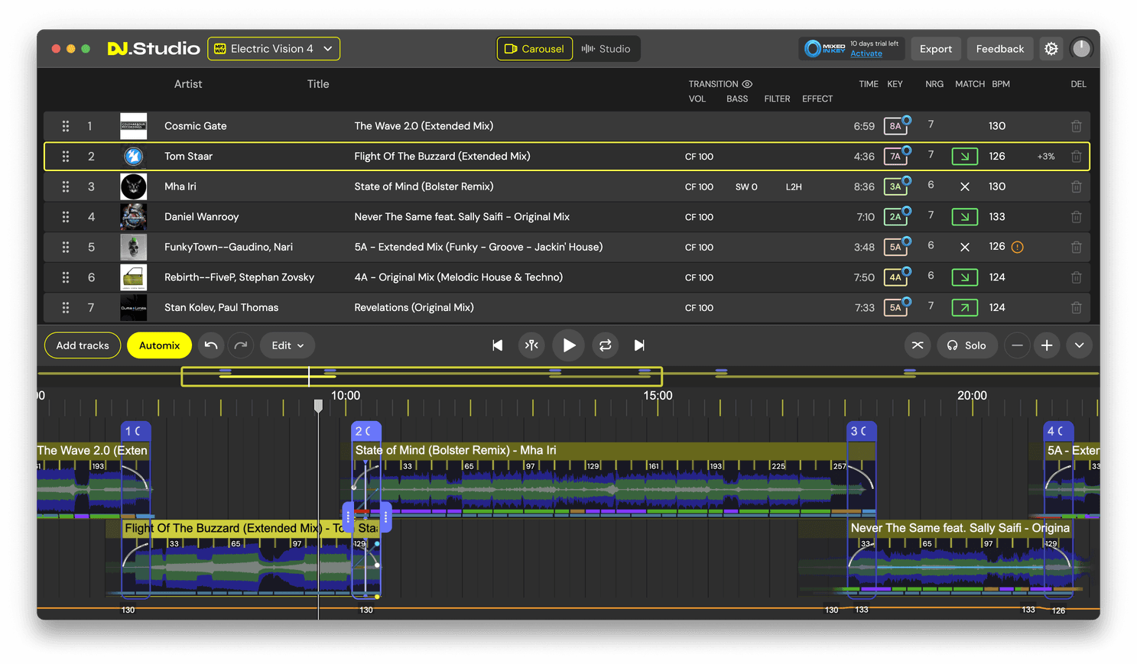
Task: Click the match X icon for Mha Iri
Action: coord(964,186)
